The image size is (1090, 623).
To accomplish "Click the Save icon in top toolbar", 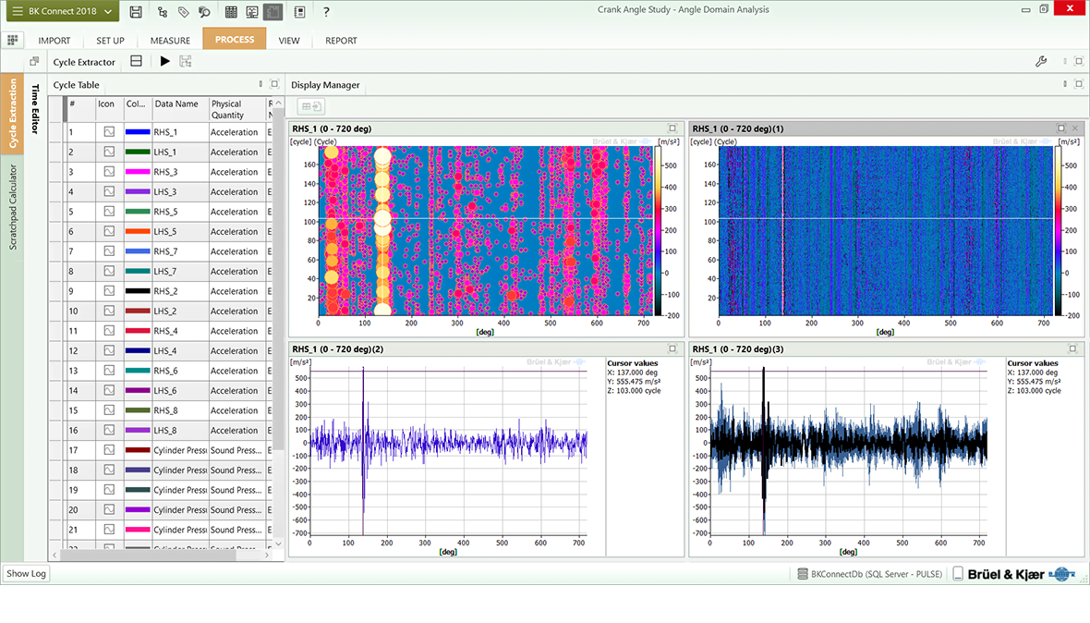I will [x=136, y=12].
